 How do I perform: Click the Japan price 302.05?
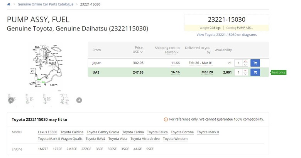pos(138,63)
